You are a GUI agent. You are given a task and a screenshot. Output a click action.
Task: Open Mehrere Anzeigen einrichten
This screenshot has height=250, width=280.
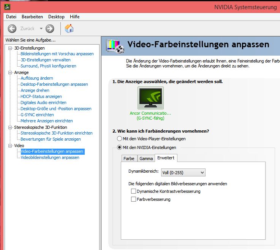tap(47, 121)
